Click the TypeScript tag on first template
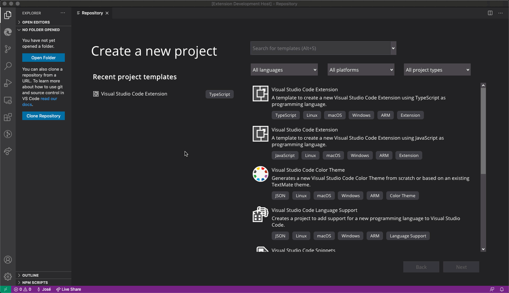Screen dimensions: 509x293 [286, 115]
